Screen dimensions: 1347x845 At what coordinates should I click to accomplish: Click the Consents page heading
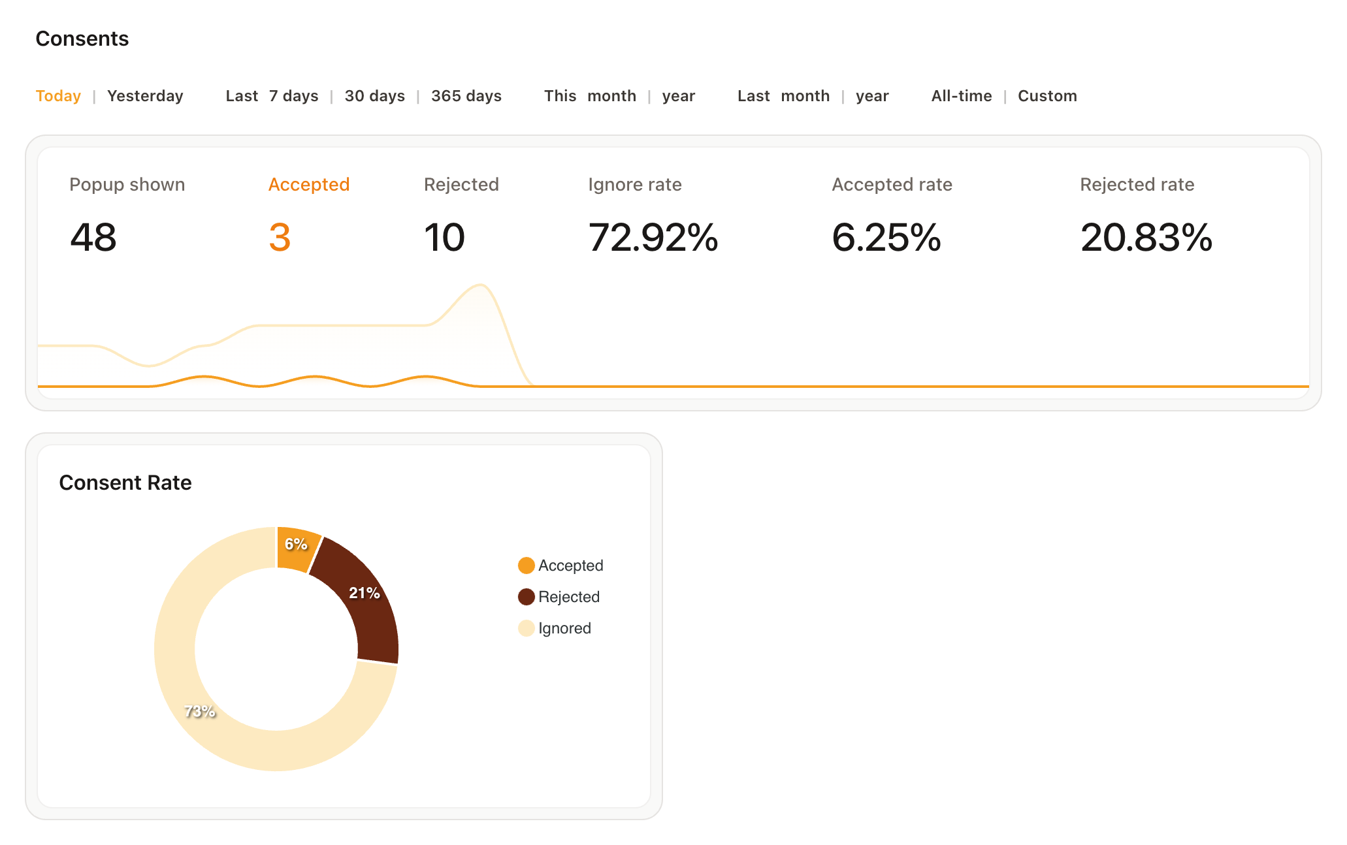point(82,39)
